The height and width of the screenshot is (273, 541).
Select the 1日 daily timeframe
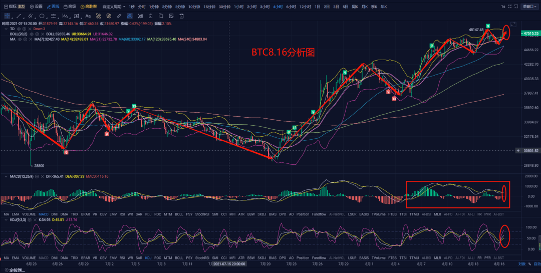(318, 7)
